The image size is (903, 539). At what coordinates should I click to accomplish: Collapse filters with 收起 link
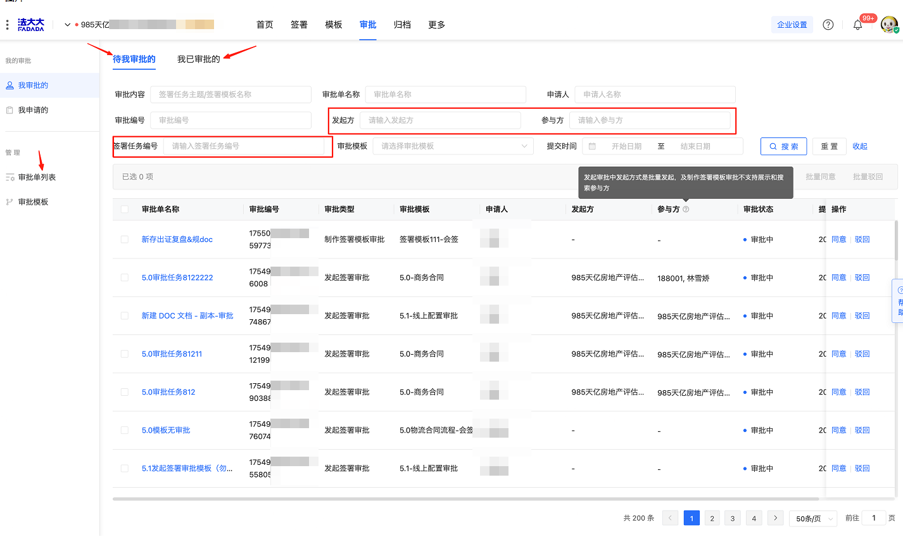(x=860, y=146)
